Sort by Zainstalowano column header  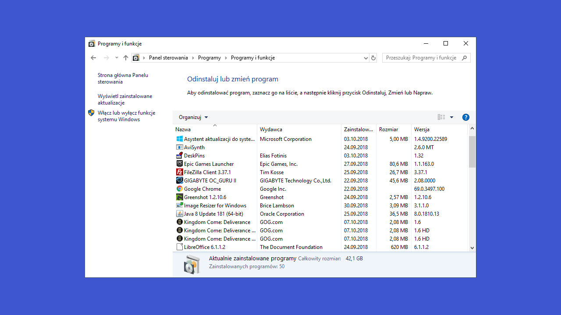(x=359, y=129)
